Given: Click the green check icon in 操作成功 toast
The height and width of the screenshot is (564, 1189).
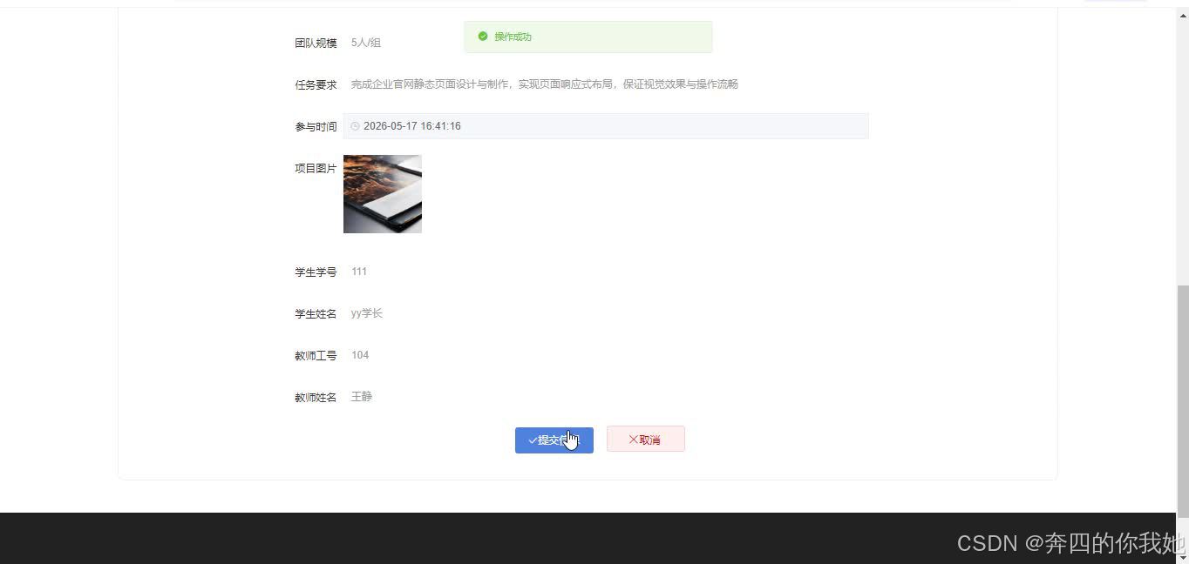Looking at the screenshot, I should tap(483, 37).
